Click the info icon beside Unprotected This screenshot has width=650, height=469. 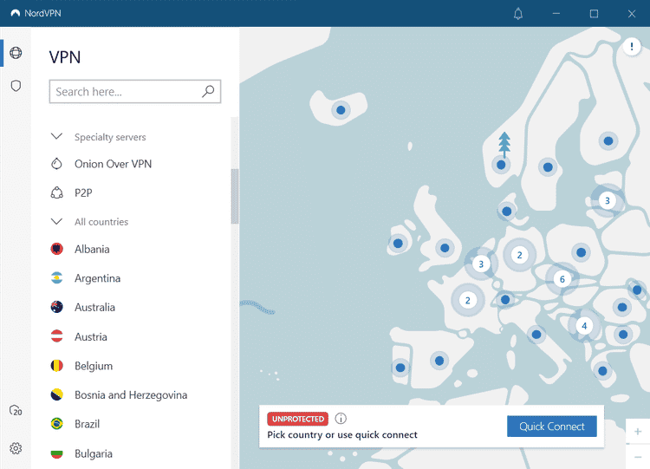click(341, 419)
